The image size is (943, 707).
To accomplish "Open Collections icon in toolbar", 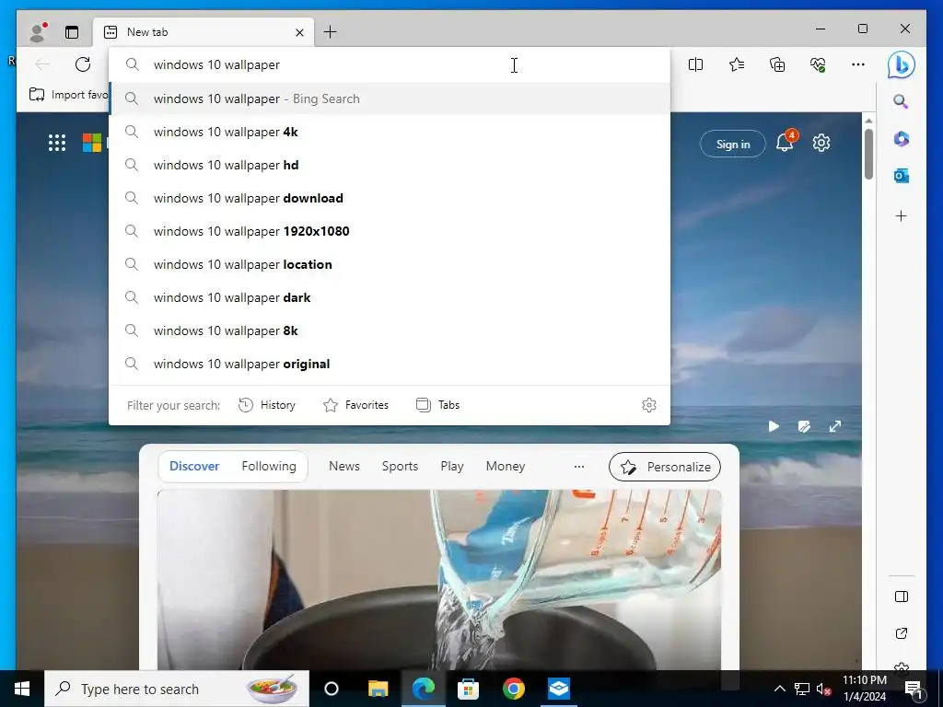I will pos(777,64).
